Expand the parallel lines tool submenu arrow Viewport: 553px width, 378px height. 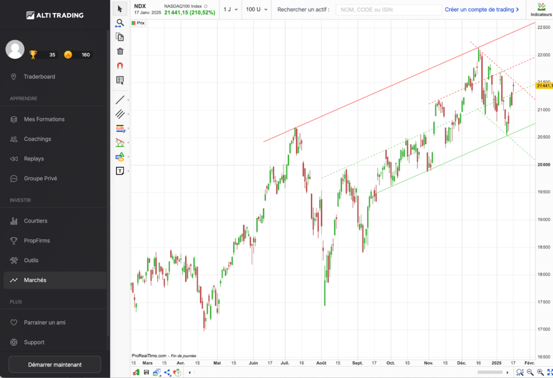128,114
